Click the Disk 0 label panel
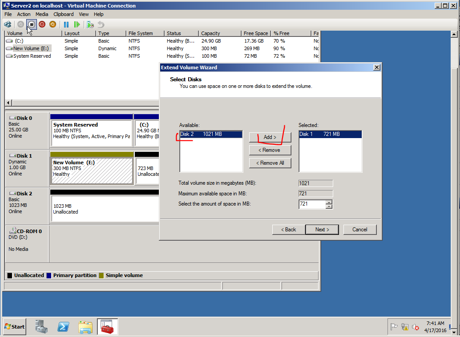The height and width of the screenshot is (337, 460). tap(27, 131)
